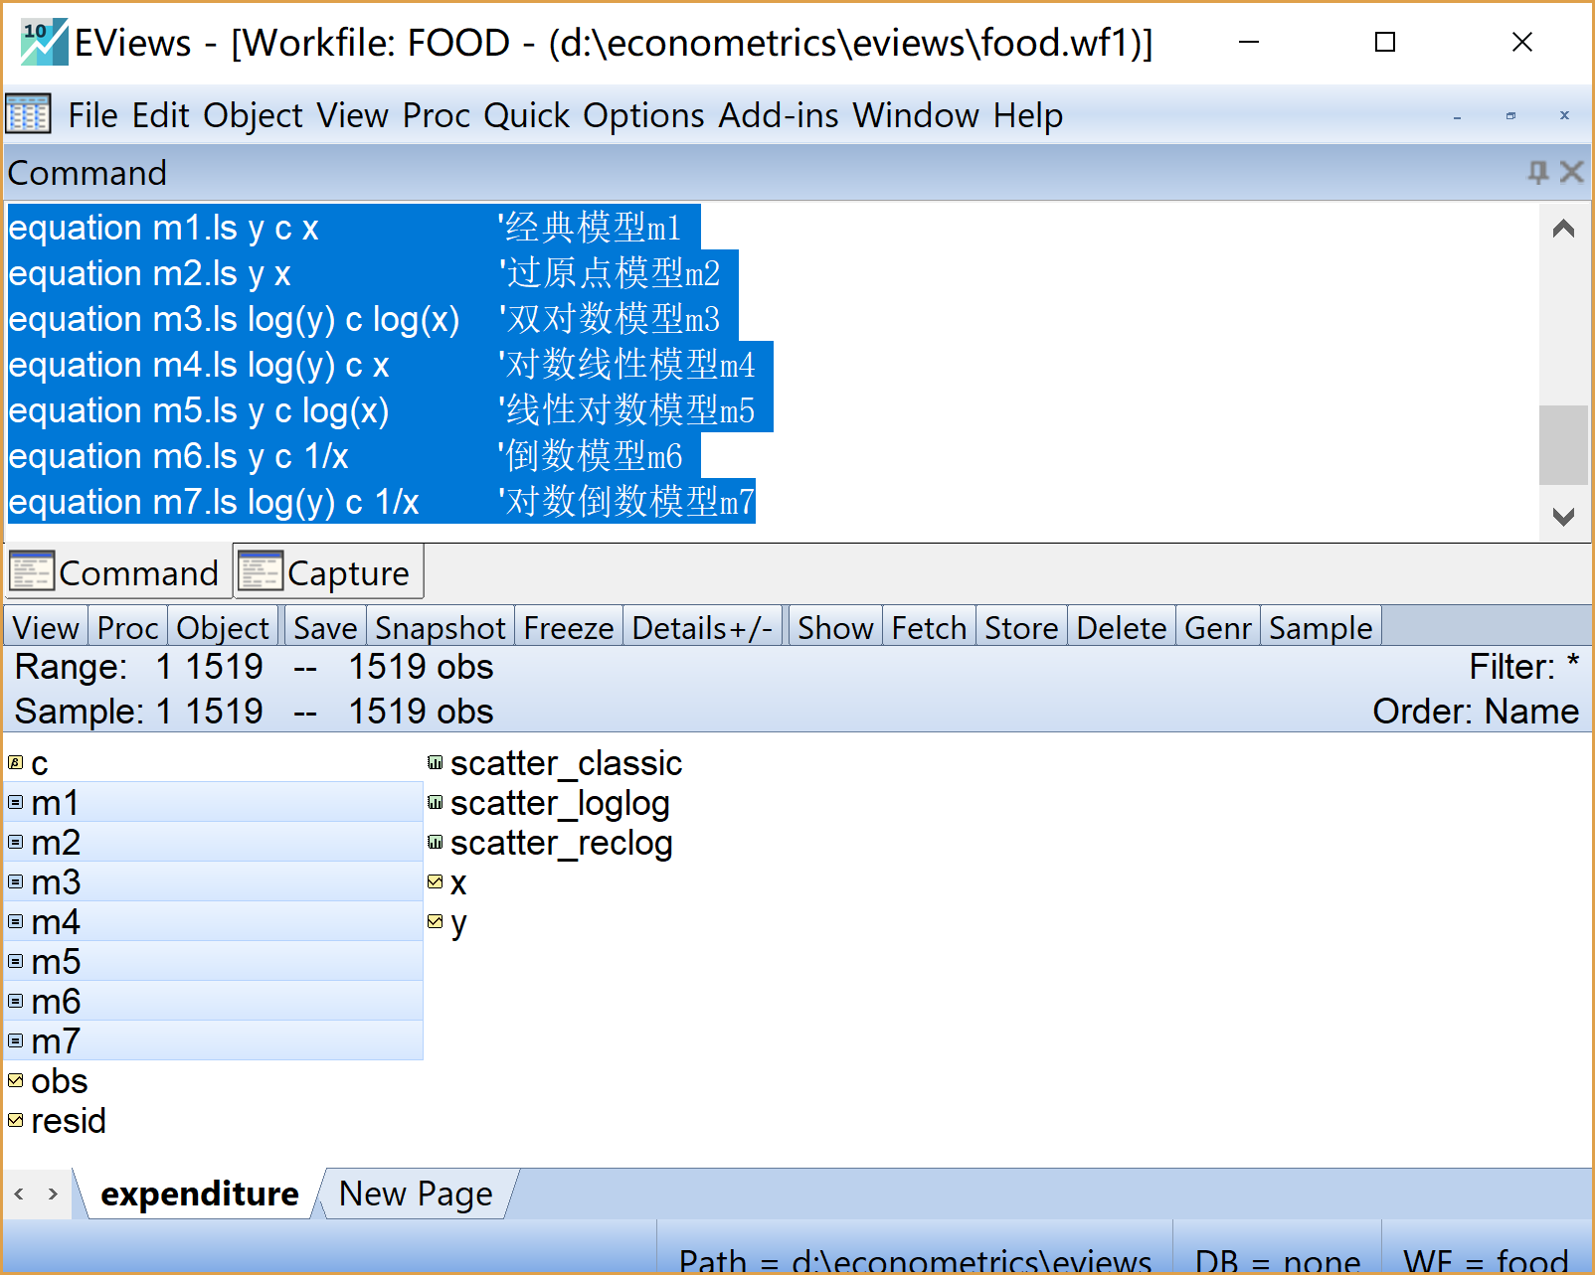Close the Command pane with X icon
This screenshot has height=1275, width=1595.
point(1571,173)
